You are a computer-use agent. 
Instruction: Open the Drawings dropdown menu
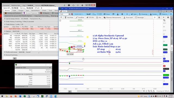pyautogui.click(x=144, y=14)
